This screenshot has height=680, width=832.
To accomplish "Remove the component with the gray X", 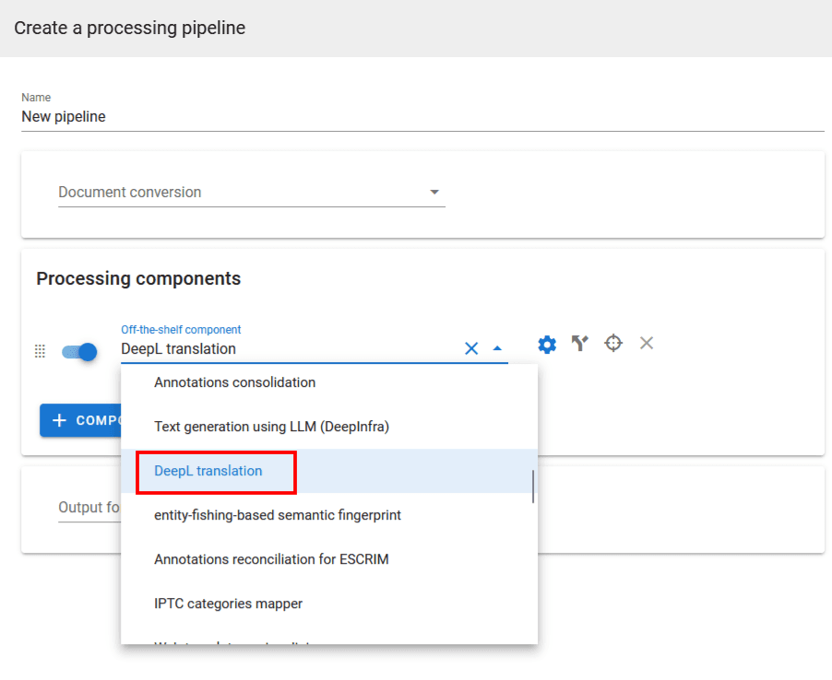I will point(647,343).
